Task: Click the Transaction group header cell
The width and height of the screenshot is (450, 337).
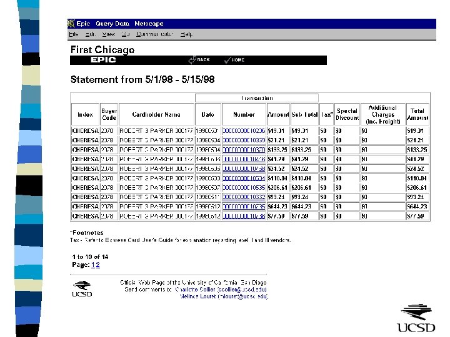Action: (257, 98)
